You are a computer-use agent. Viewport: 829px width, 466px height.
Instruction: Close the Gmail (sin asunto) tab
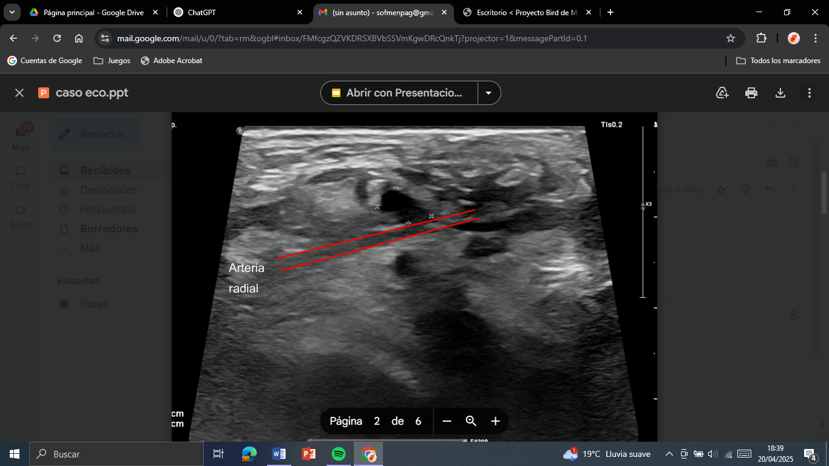click(x=444, y=12)
